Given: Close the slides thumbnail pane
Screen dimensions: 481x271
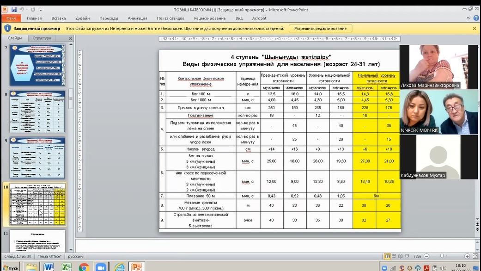Looking at the screenshot, I should 71,38.
